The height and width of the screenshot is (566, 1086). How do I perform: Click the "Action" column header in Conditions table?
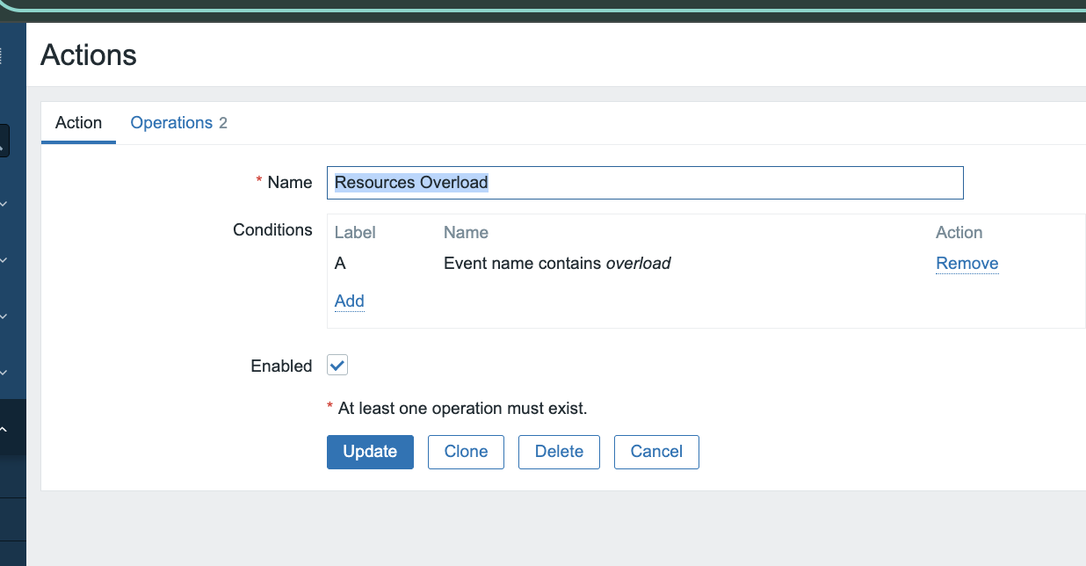point(959,233)
